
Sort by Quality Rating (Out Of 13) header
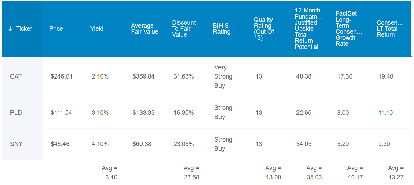(264, 29)
